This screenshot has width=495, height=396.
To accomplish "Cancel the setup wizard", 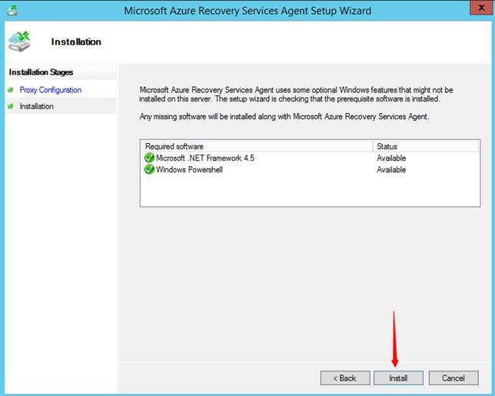I will point(453,378).
